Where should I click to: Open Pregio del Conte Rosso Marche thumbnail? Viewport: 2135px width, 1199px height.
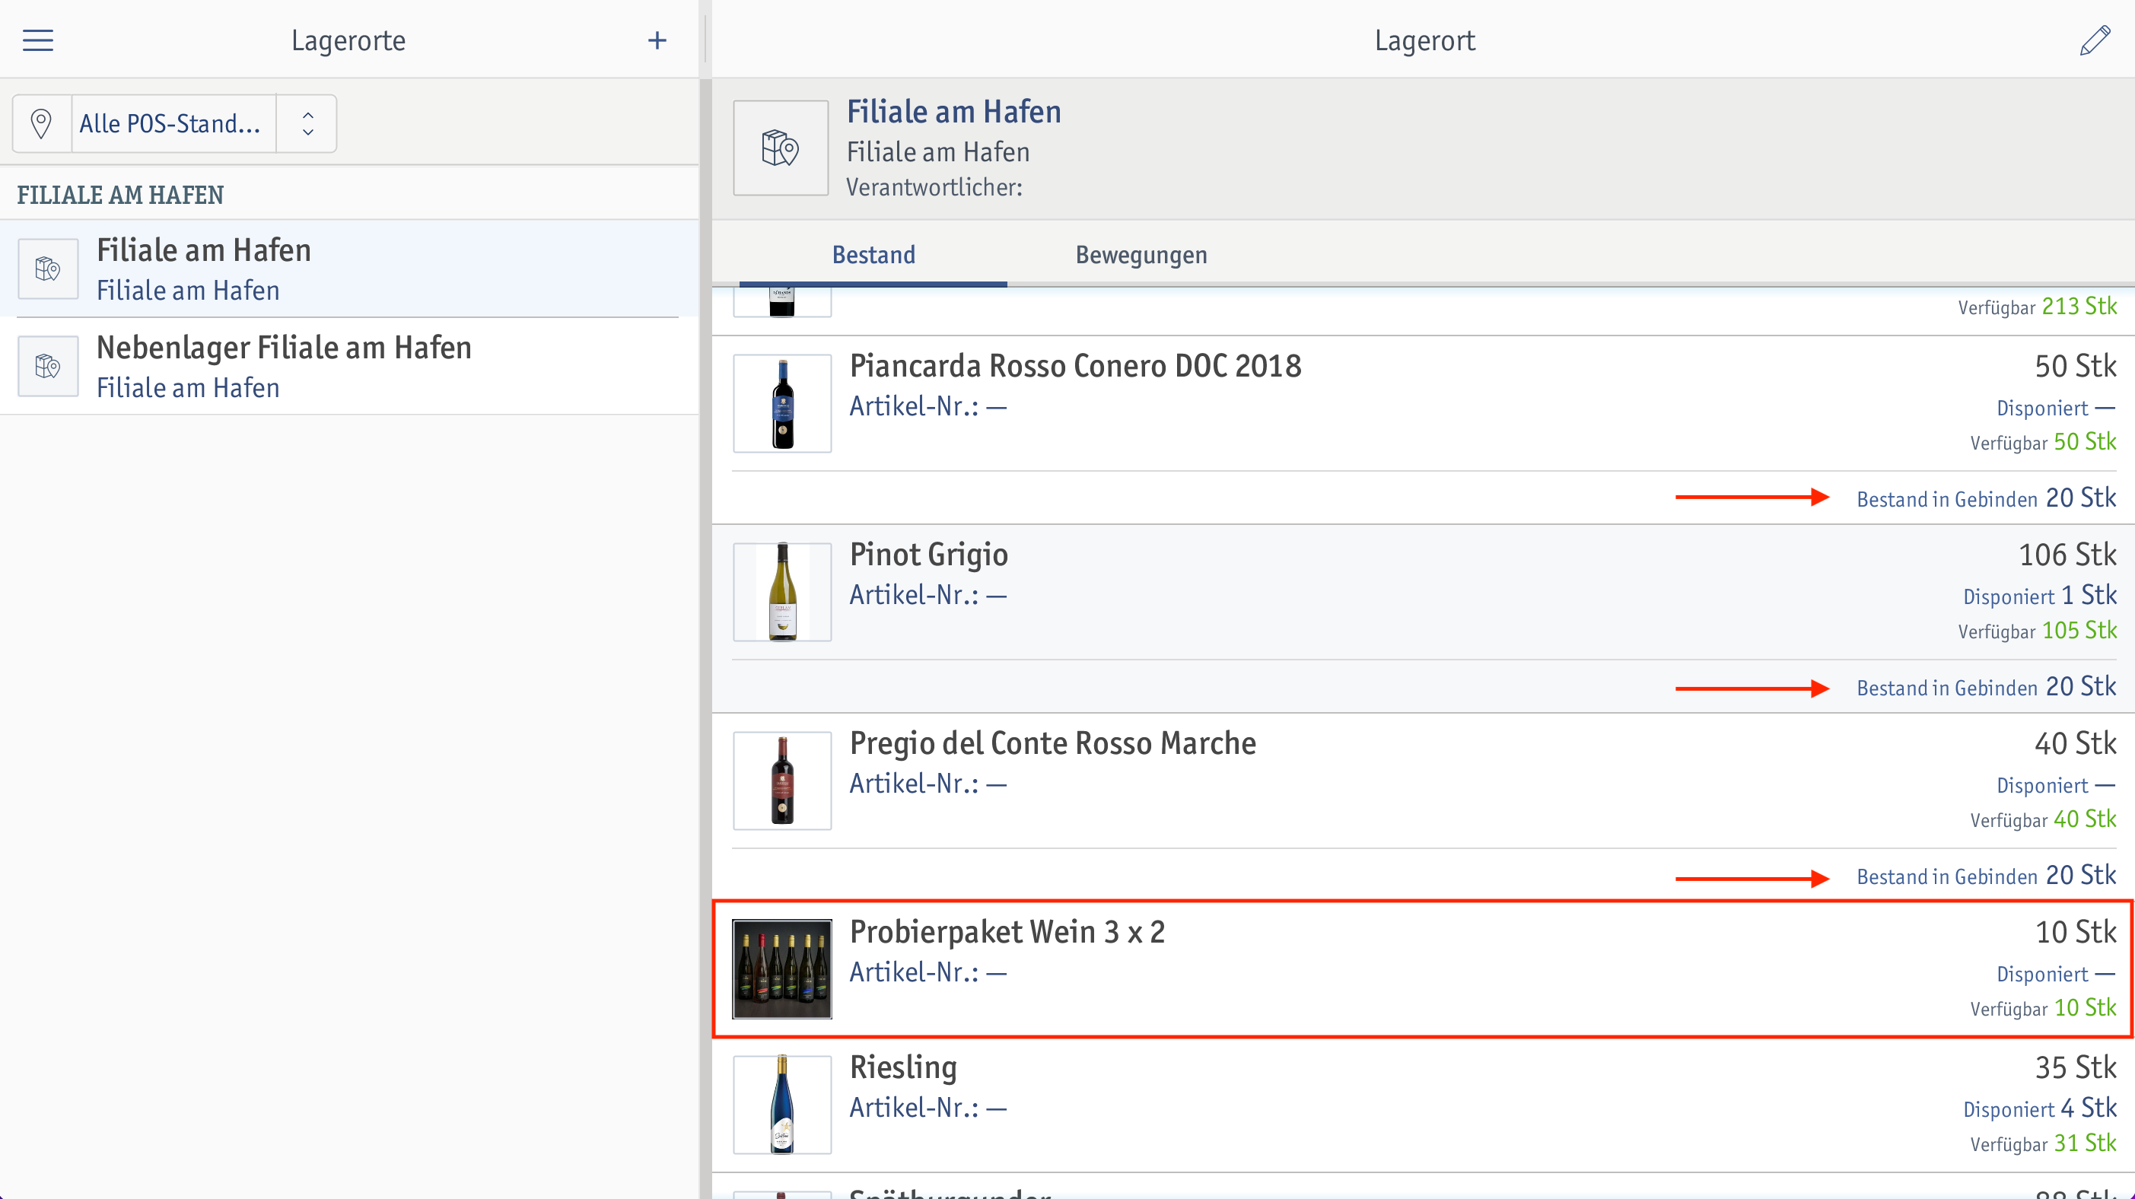782,781
